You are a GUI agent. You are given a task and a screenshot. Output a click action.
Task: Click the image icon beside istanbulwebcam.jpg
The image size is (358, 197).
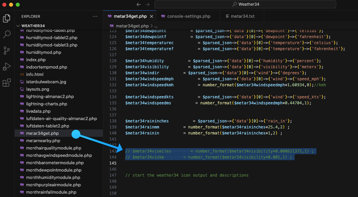coord(22,82)
